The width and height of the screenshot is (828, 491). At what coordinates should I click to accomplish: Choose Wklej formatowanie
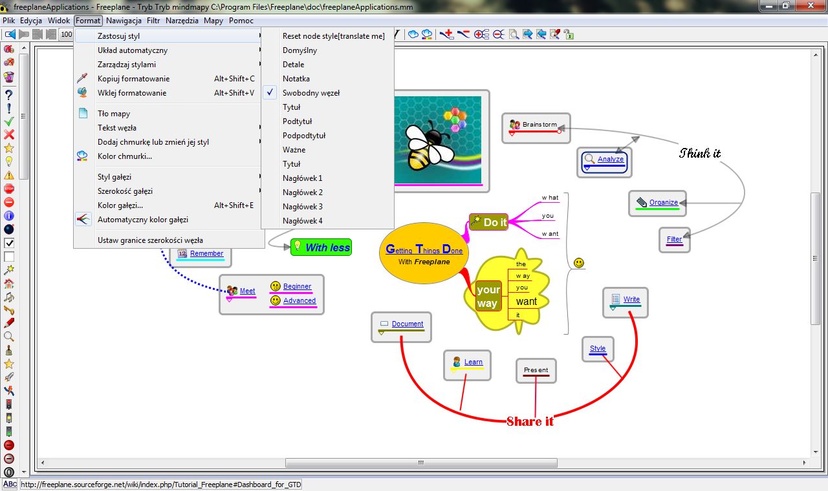[169, 93]
